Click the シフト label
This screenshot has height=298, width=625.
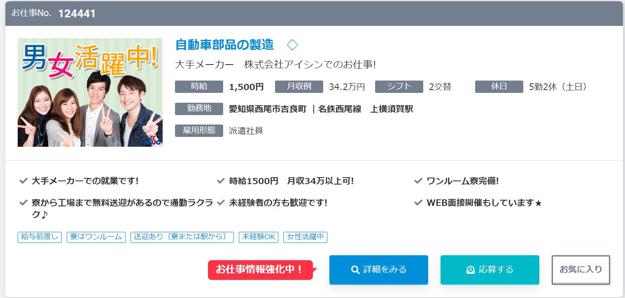point(399,87)
